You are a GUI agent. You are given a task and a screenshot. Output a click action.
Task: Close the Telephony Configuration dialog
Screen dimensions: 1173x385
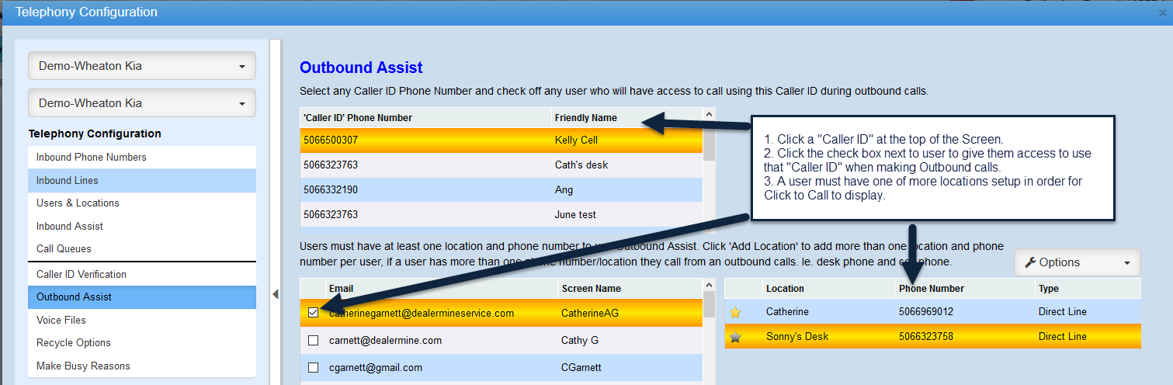(1162, 12)
